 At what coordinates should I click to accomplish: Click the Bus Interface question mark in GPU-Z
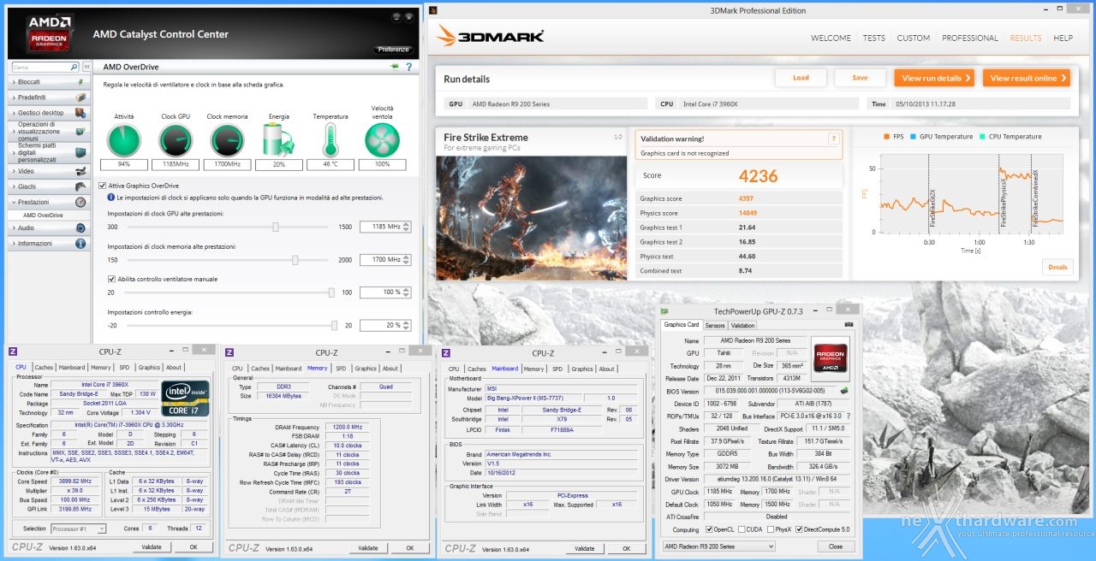tap(848, 416)
